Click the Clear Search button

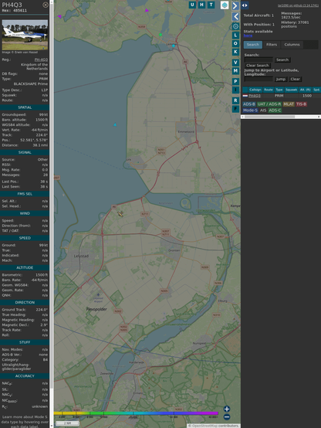(x=257, y=66)
